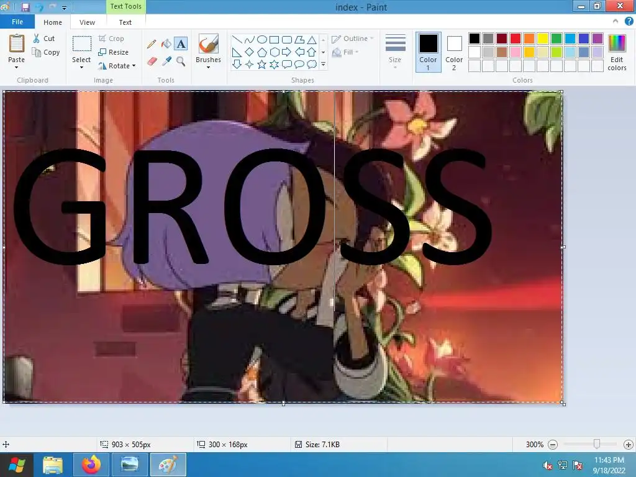Screen dimensions: 636x477
Task: Select the Rounded rectangle shape
Action: tap(287, 40)
